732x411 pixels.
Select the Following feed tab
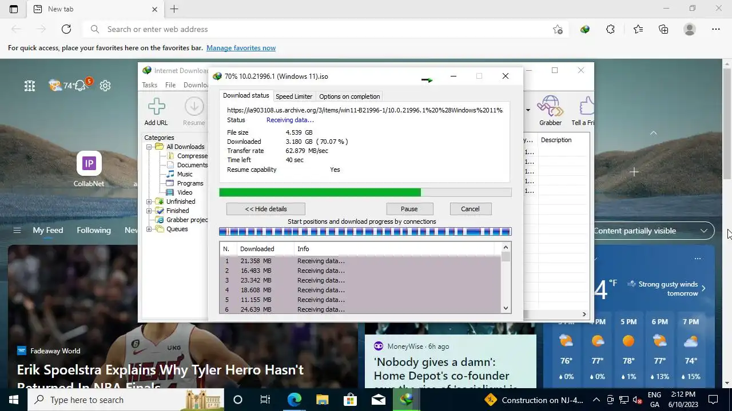[x=94, y=230]
